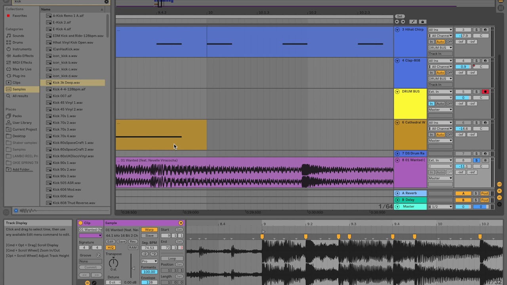Toggle the browser preview headphone button
The width and height of the screenshot is (507, 285).
coord(16,211)
